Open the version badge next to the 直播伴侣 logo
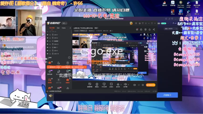Viewport: 203px width, 114px height. point(64,23)
